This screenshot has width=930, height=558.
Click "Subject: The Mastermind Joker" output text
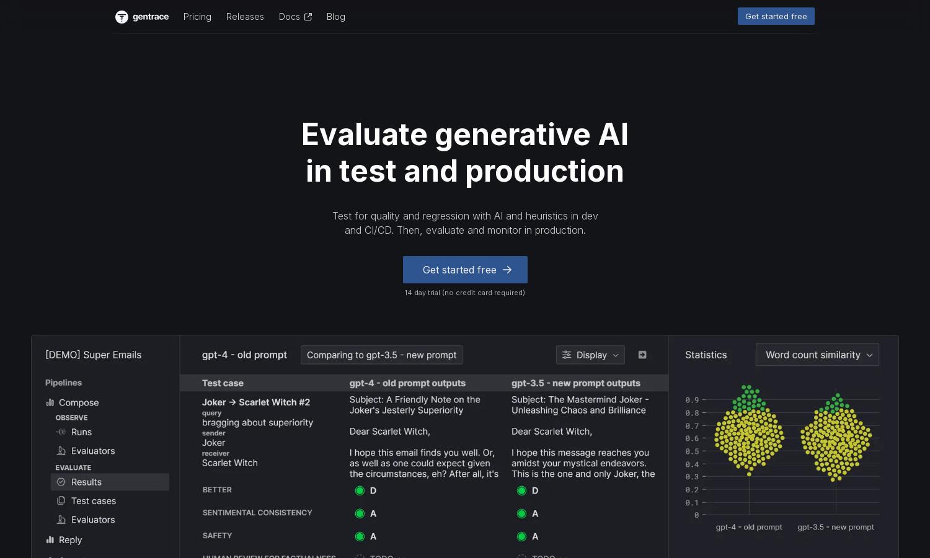tap(580, 405)
